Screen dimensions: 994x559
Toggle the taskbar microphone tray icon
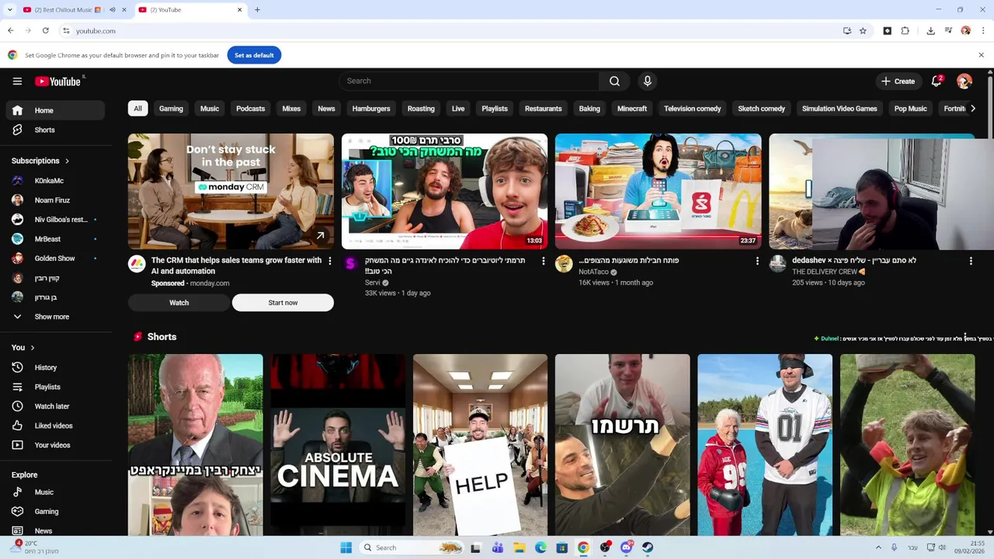894,547
